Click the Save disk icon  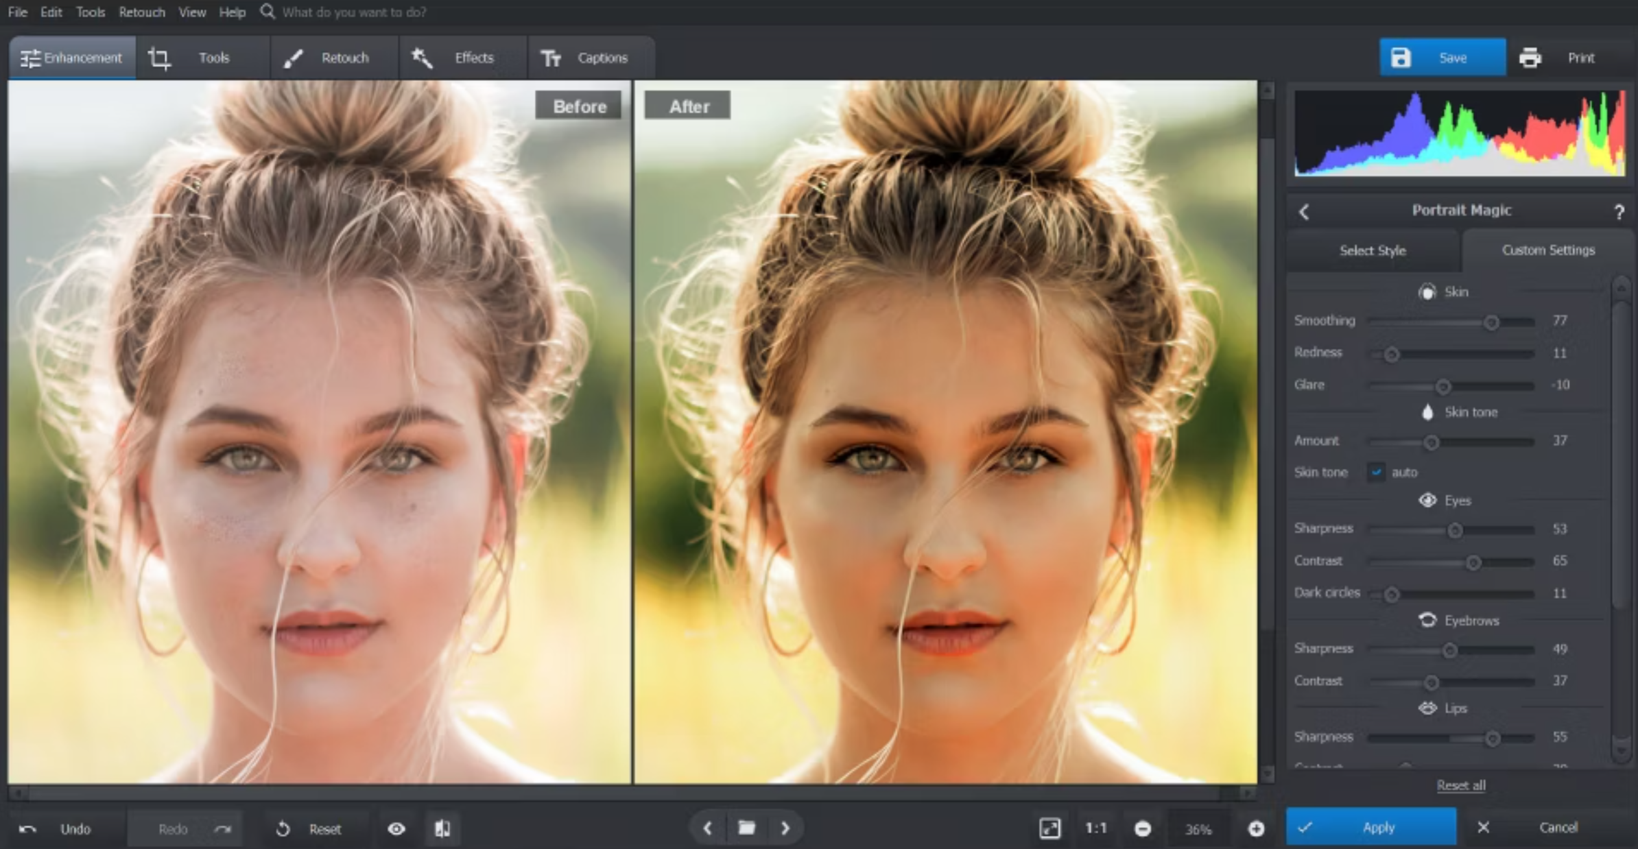(1401, 58)
